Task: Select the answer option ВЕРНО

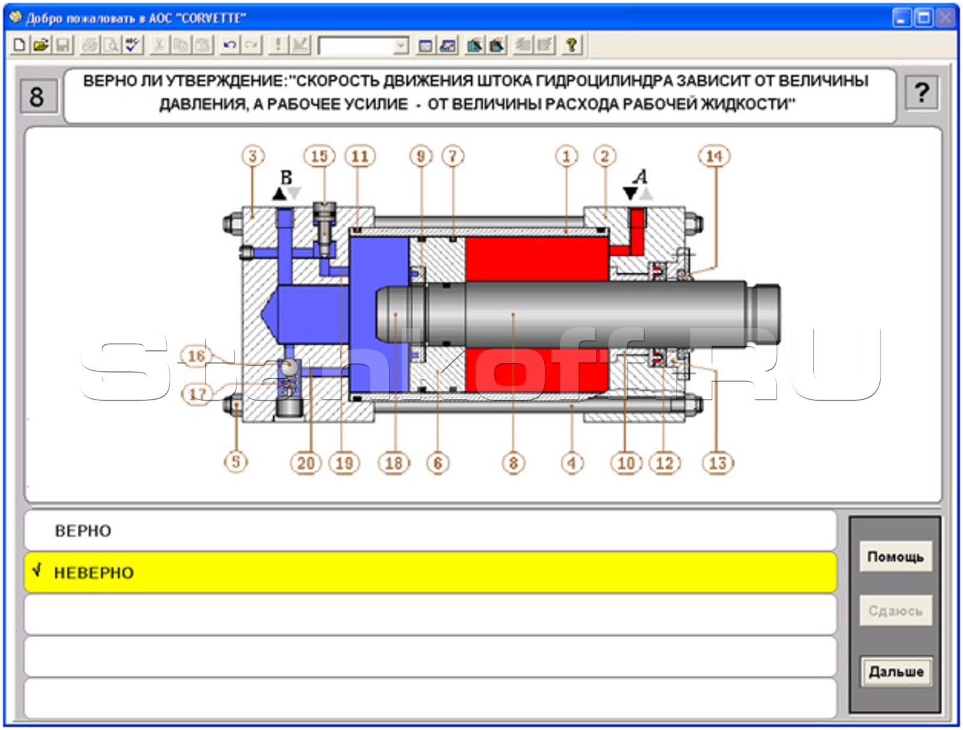Action: click(x=430, y=531)
